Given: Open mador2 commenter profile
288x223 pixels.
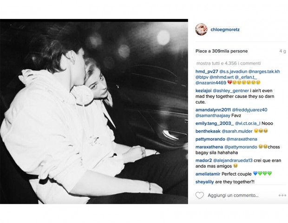Looking at the screenshot, I should pos(203,160).
